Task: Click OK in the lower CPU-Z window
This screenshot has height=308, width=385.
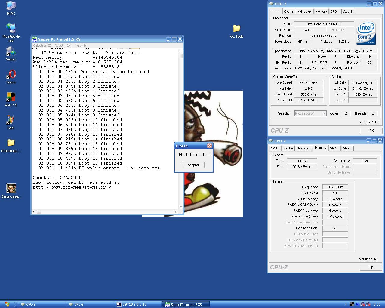Action: pyautogui.click(x=371, y=267)
